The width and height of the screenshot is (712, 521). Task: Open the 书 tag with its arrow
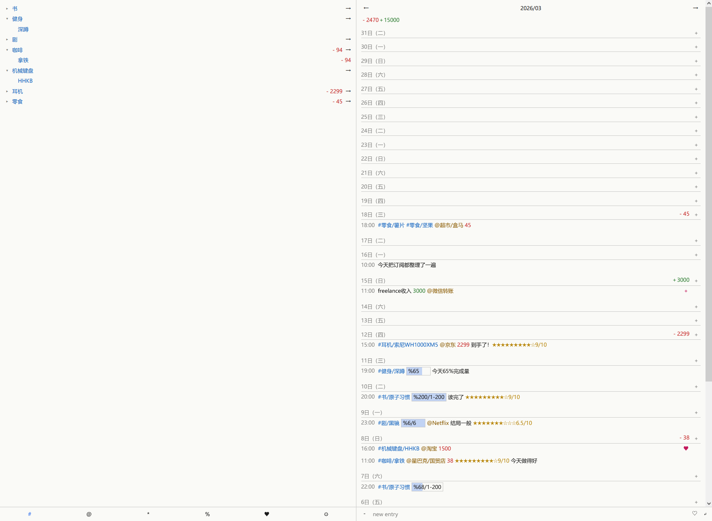348,9
